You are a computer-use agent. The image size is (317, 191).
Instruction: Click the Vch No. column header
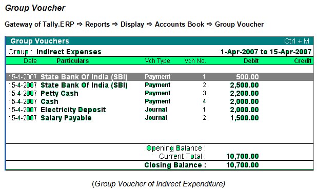(195, 61)
